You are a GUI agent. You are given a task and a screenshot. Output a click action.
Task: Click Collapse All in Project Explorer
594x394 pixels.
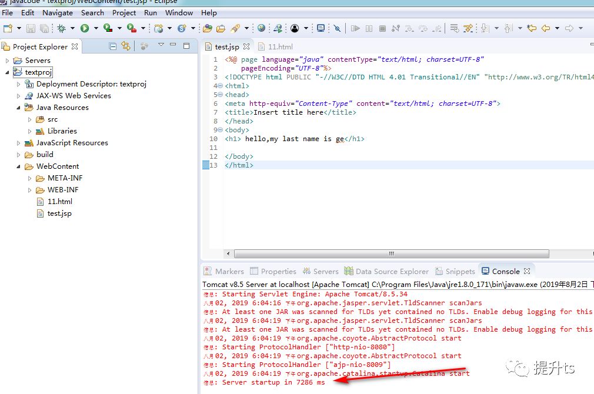pos(112,46)
